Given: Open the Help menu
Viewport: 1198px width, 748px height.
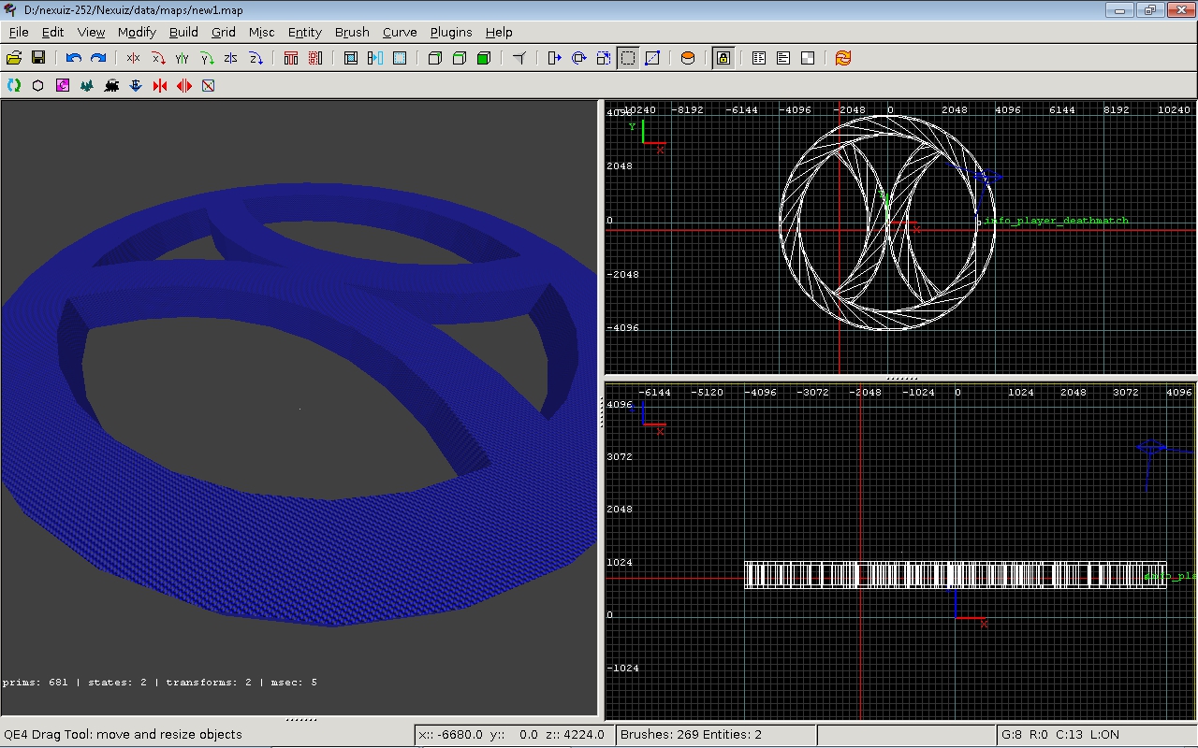Looking at the screenshot, I should [x=499, y=32].
